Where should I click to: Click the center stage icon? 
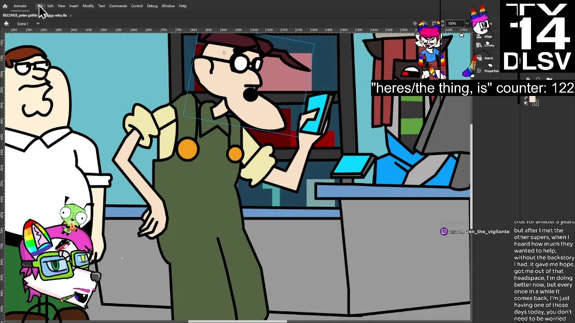pyautogui.click(x=415, y=23)
